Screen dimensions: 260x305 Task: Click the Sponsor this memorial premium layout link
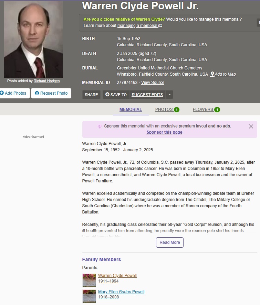[167, 126]
